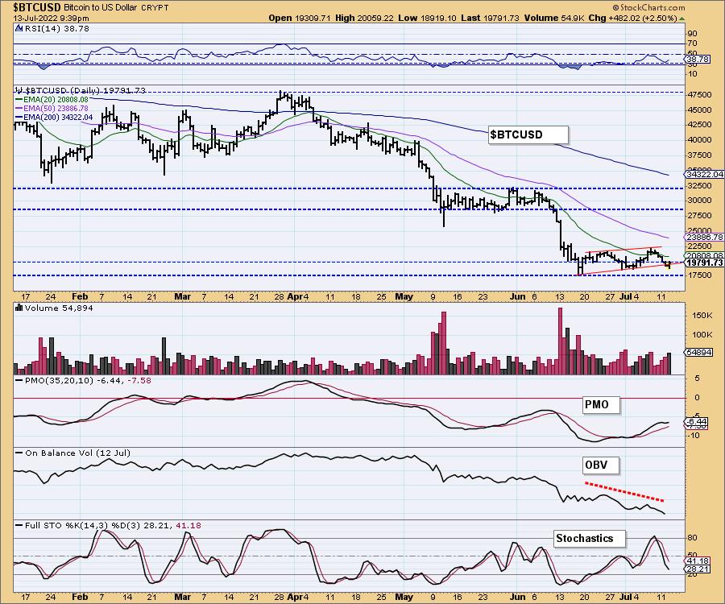This screenshot has width=725, height=604.
Task: Click the bold 19791.73 last-price tag
Action: coord(704,263)
